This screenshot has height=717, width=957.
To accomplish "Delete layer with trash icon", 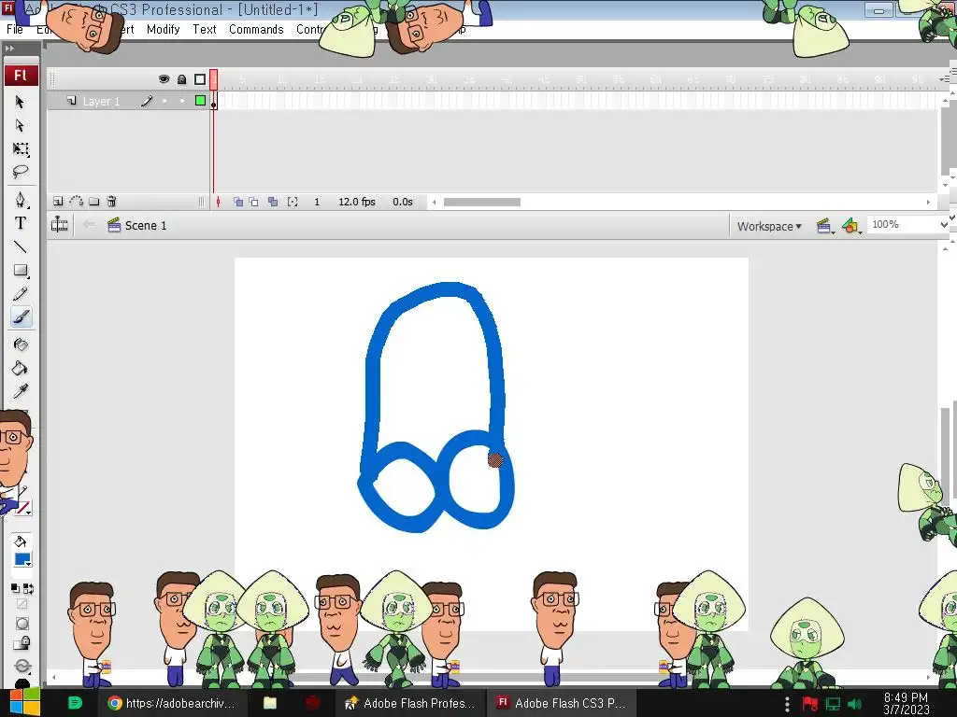I will [x=112, y=202].
